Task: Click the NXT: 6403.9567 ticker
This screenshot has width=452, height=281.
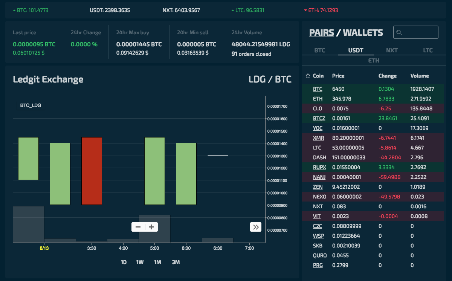Action: (181, 10)
